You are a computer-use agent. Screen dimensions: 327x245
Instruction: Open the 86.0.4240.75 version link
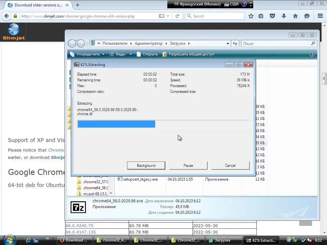80,226
